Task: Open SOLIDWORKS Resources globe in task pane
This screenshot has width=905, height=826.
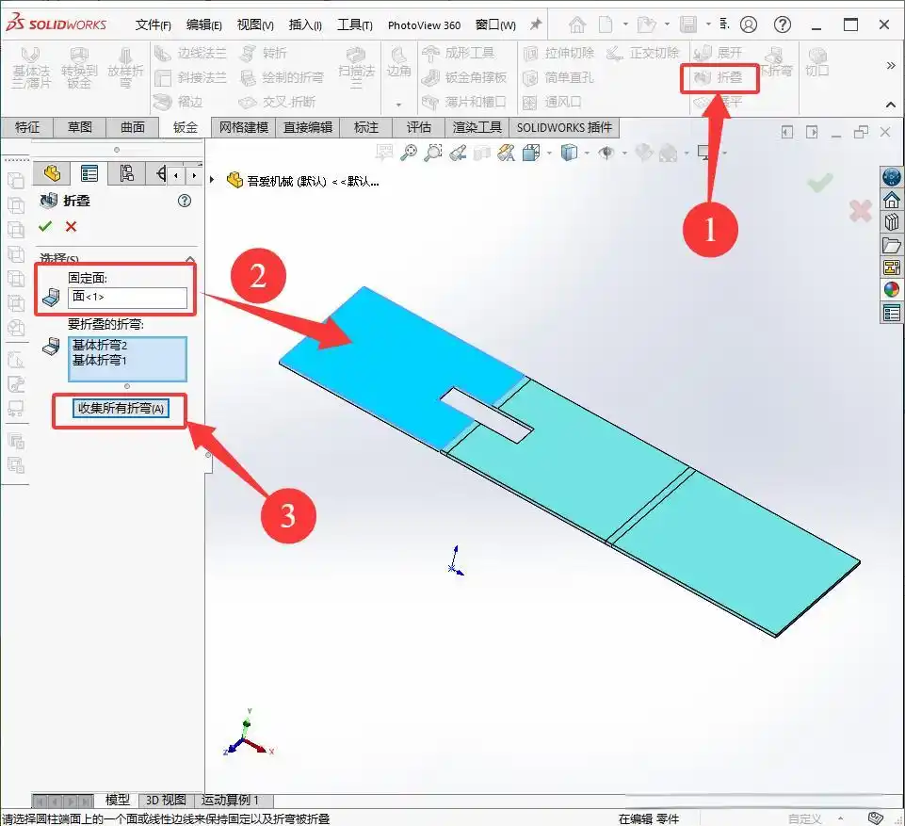Action: coord(892,176)
